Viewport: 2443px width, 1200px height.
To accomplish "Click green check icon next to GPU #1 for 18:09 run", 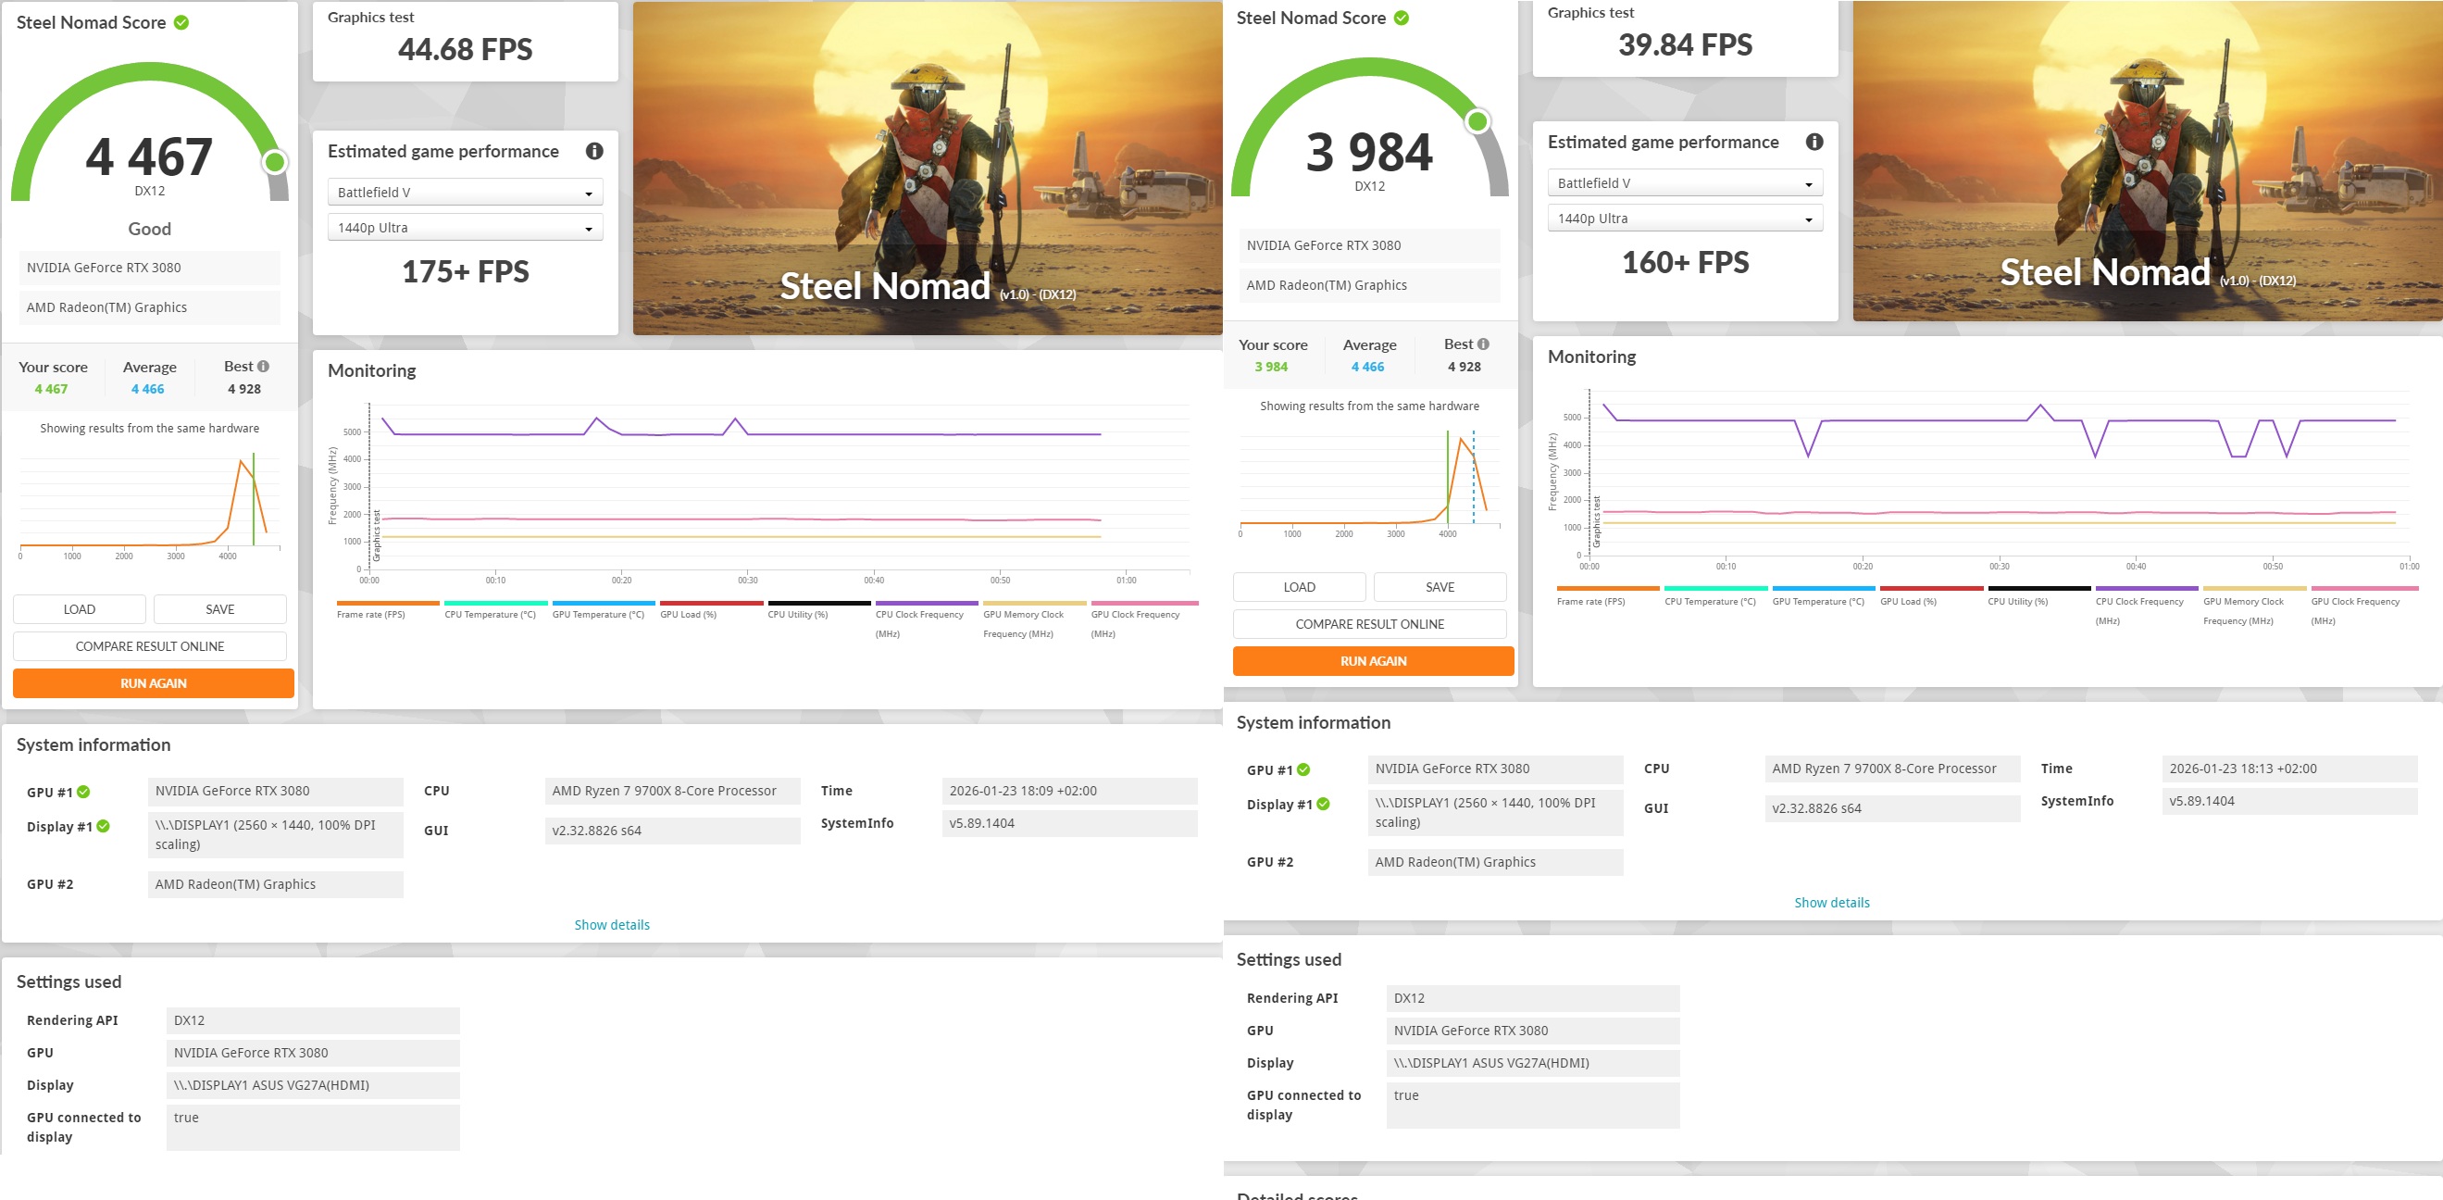I will coord(83,792).
